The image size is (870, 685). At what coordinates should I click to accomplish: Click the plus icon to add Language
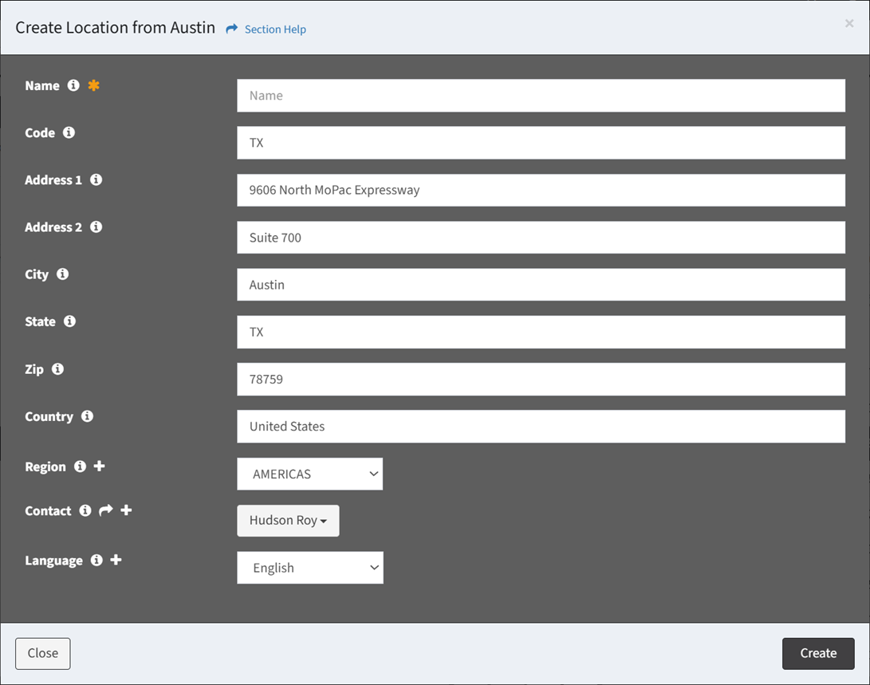tap(116, 560)
